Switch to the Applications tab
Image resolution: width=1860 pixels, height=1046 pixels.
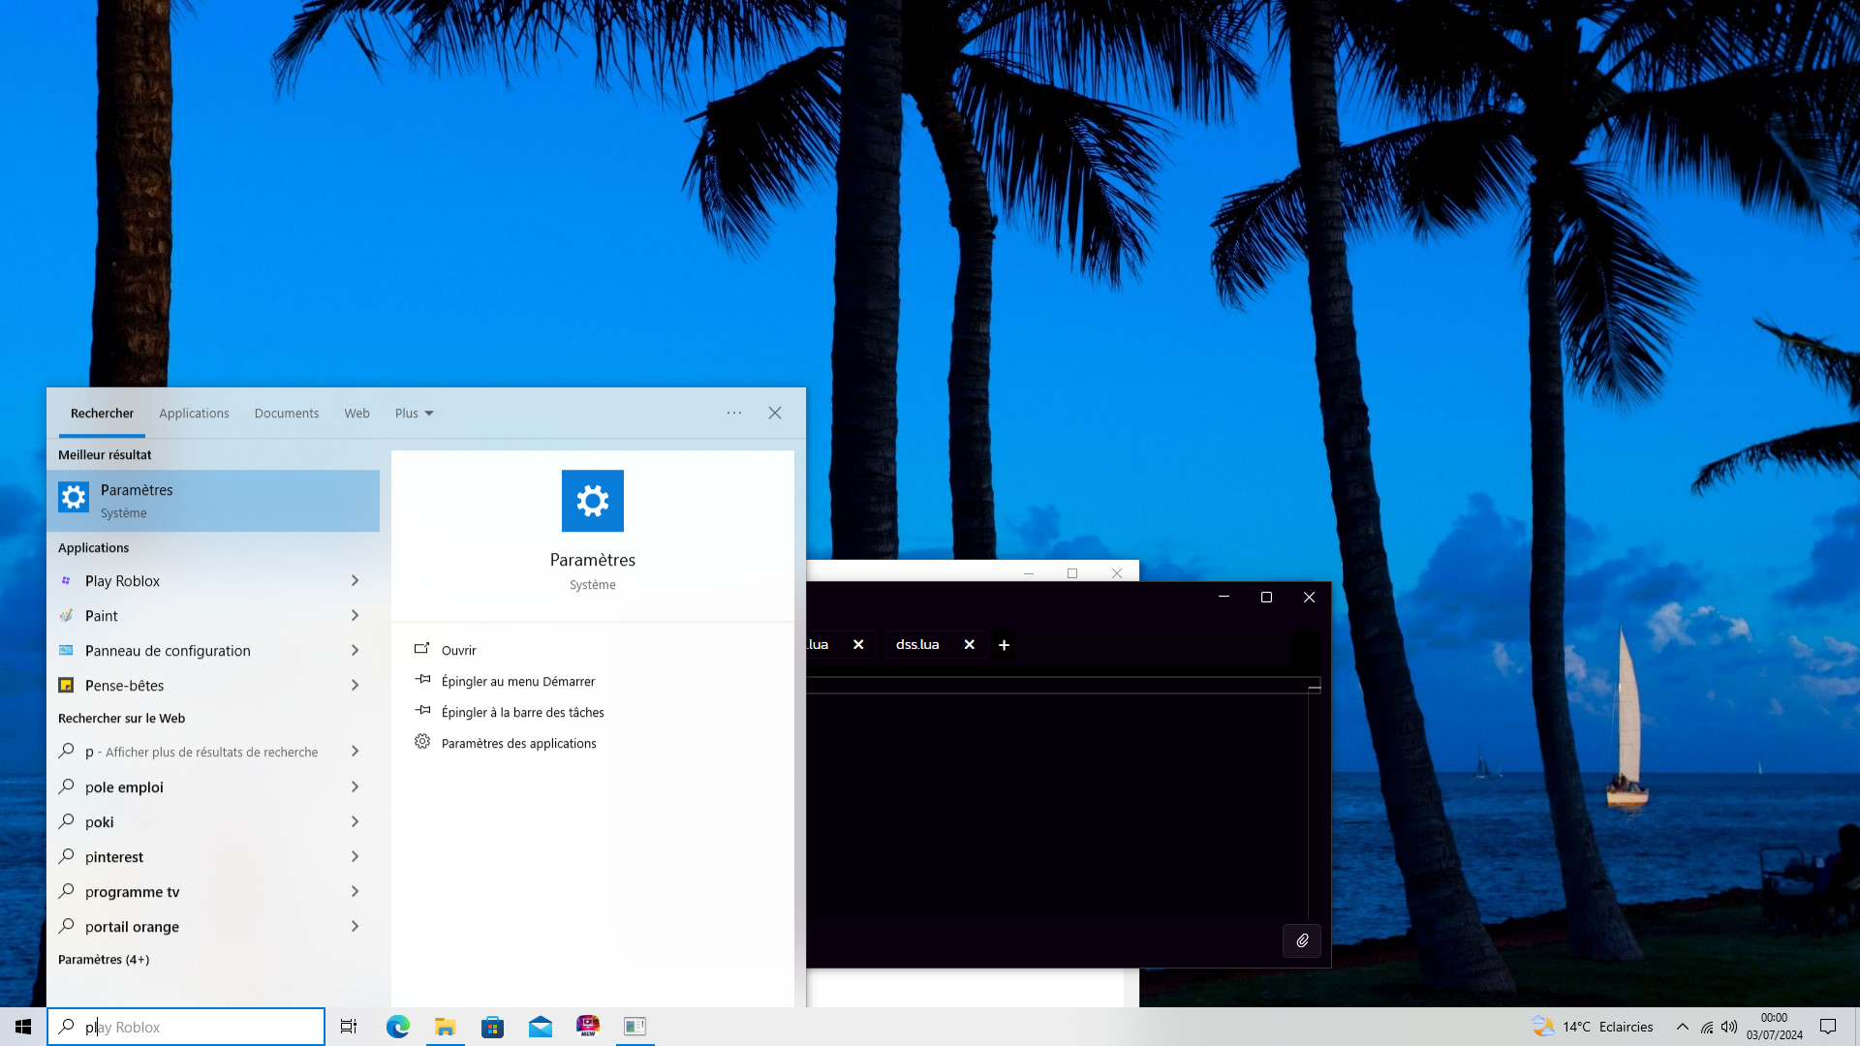194,414
